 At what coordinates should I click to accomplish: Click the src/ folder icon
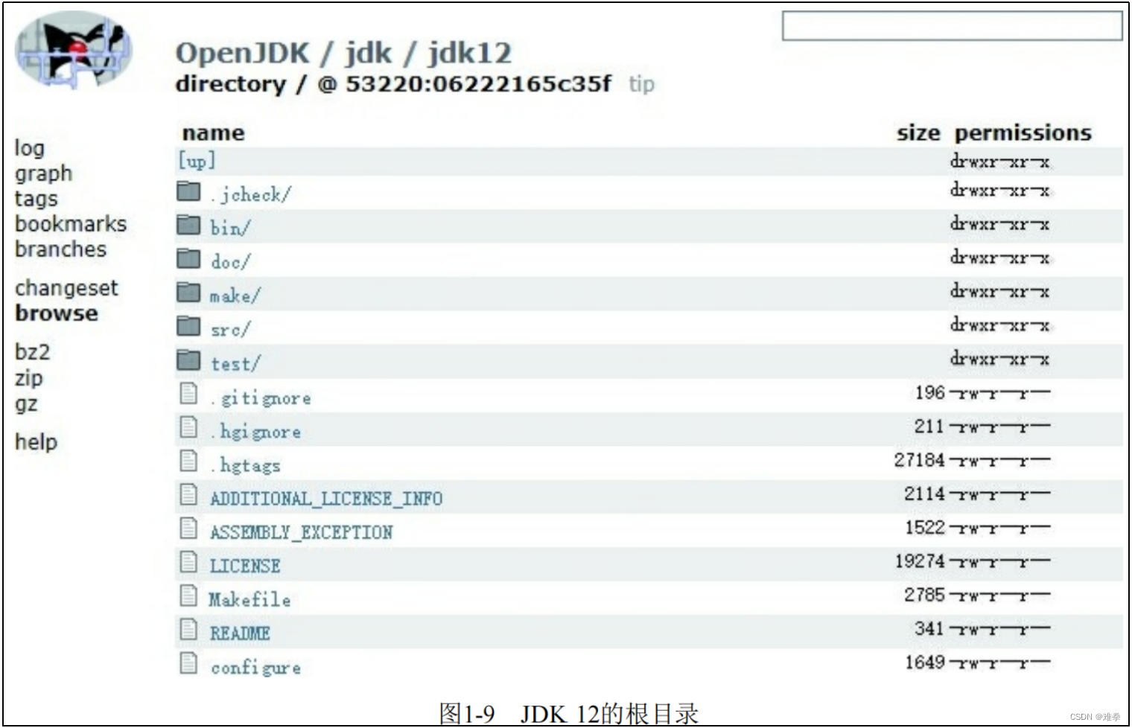click(x=188, y=326)
